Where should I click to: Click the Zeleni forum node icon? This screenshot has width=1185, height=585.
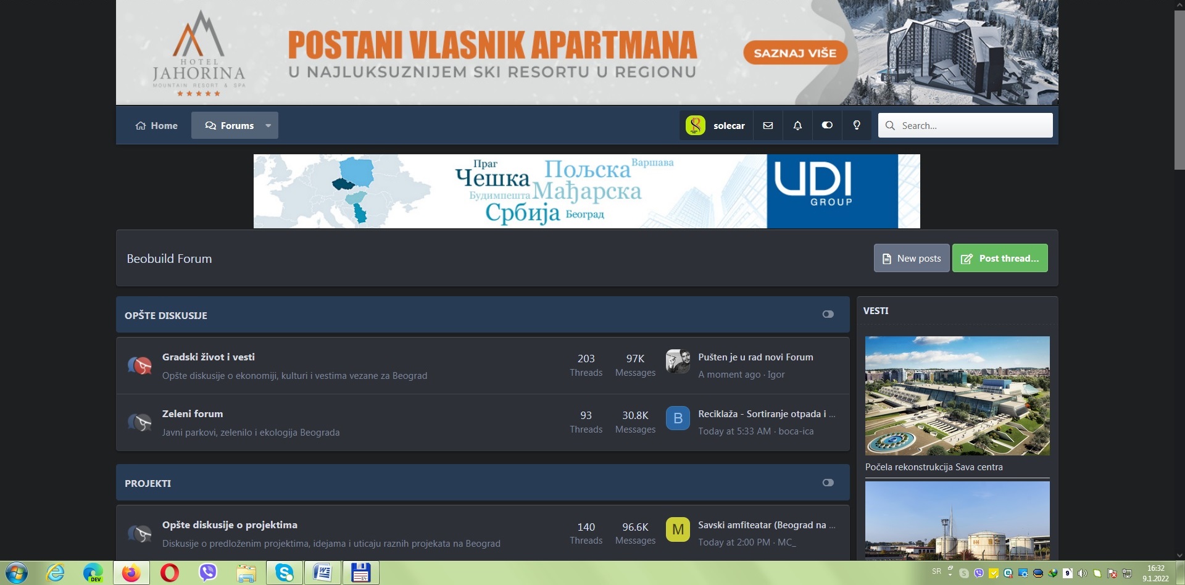[x=140, y=423]
